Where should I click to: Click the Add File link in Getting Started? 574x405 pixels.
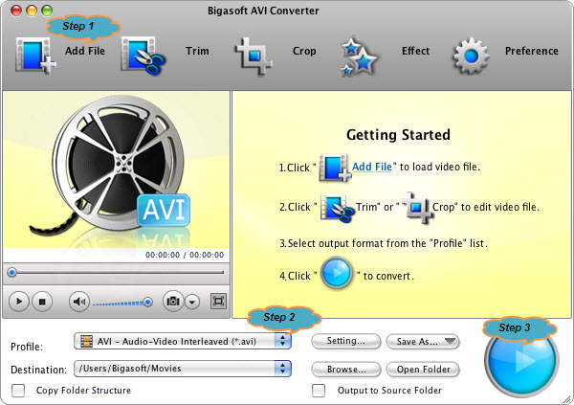(372, 167)
